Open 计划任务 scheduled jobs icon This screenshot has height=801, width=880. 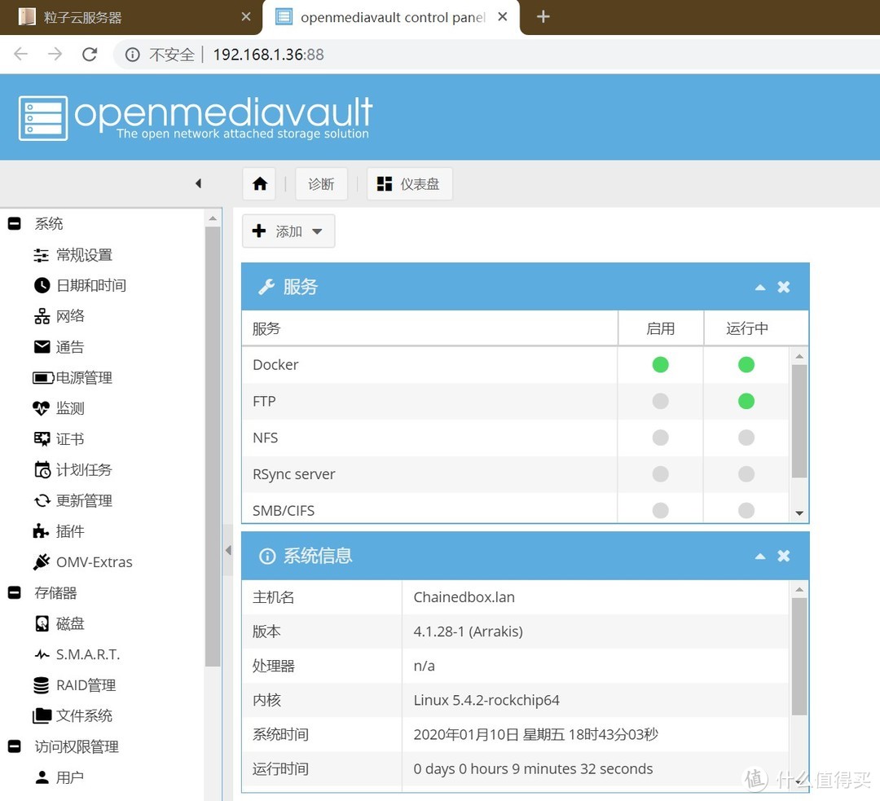42,470
